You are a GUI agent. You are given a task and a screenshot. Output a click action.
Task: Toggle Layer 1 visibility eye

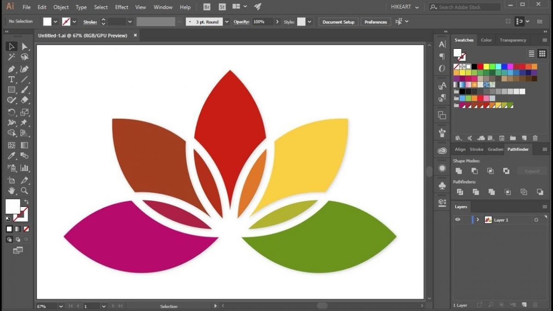coord(457,220)
